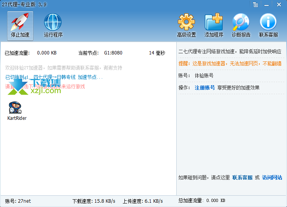Click the 欢迎体验27加速器 welcome message
Image resolution: width=287 pixels, height=207 pixels.
tap(64, 68)
